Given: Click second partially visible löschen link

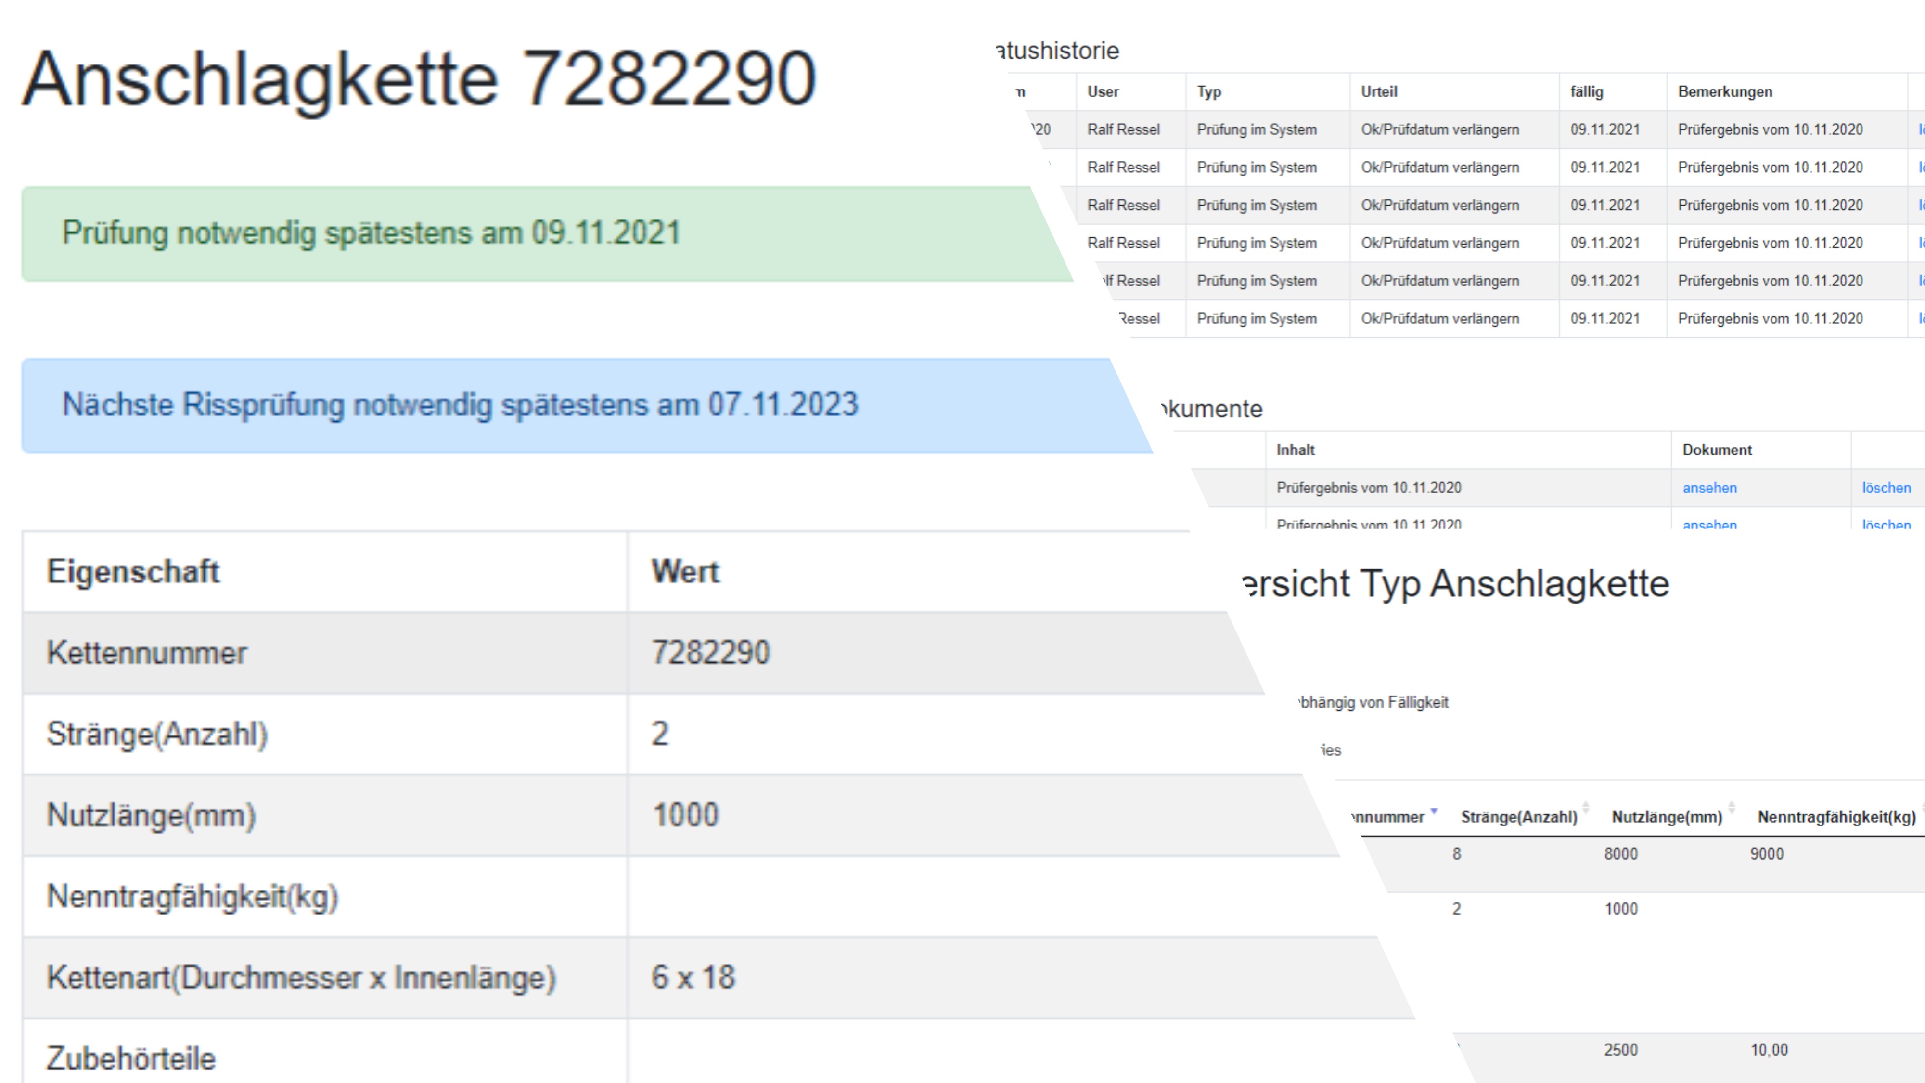Looking at the screenshot, I should coord(1886,524).
